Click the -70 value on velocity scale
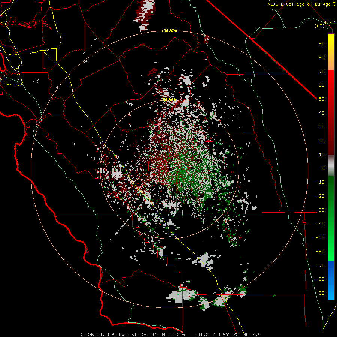This screenshot has height=337, width=337. tap(320, 265)
